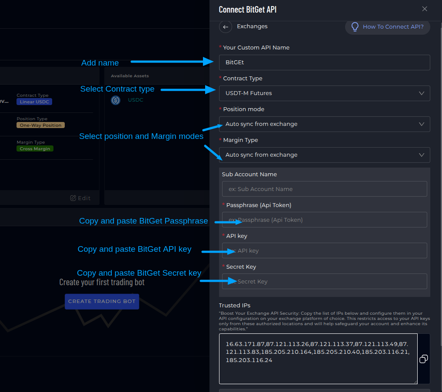Click the Linear USDC contract type badge
442x392 pixels.
[x=34, y=102]
